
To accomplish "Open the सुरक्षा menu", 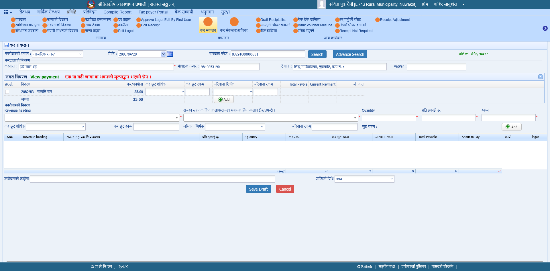I will (225, 12).
